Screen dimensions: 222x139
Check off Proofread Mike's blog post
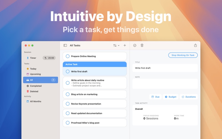coord(68,123)
